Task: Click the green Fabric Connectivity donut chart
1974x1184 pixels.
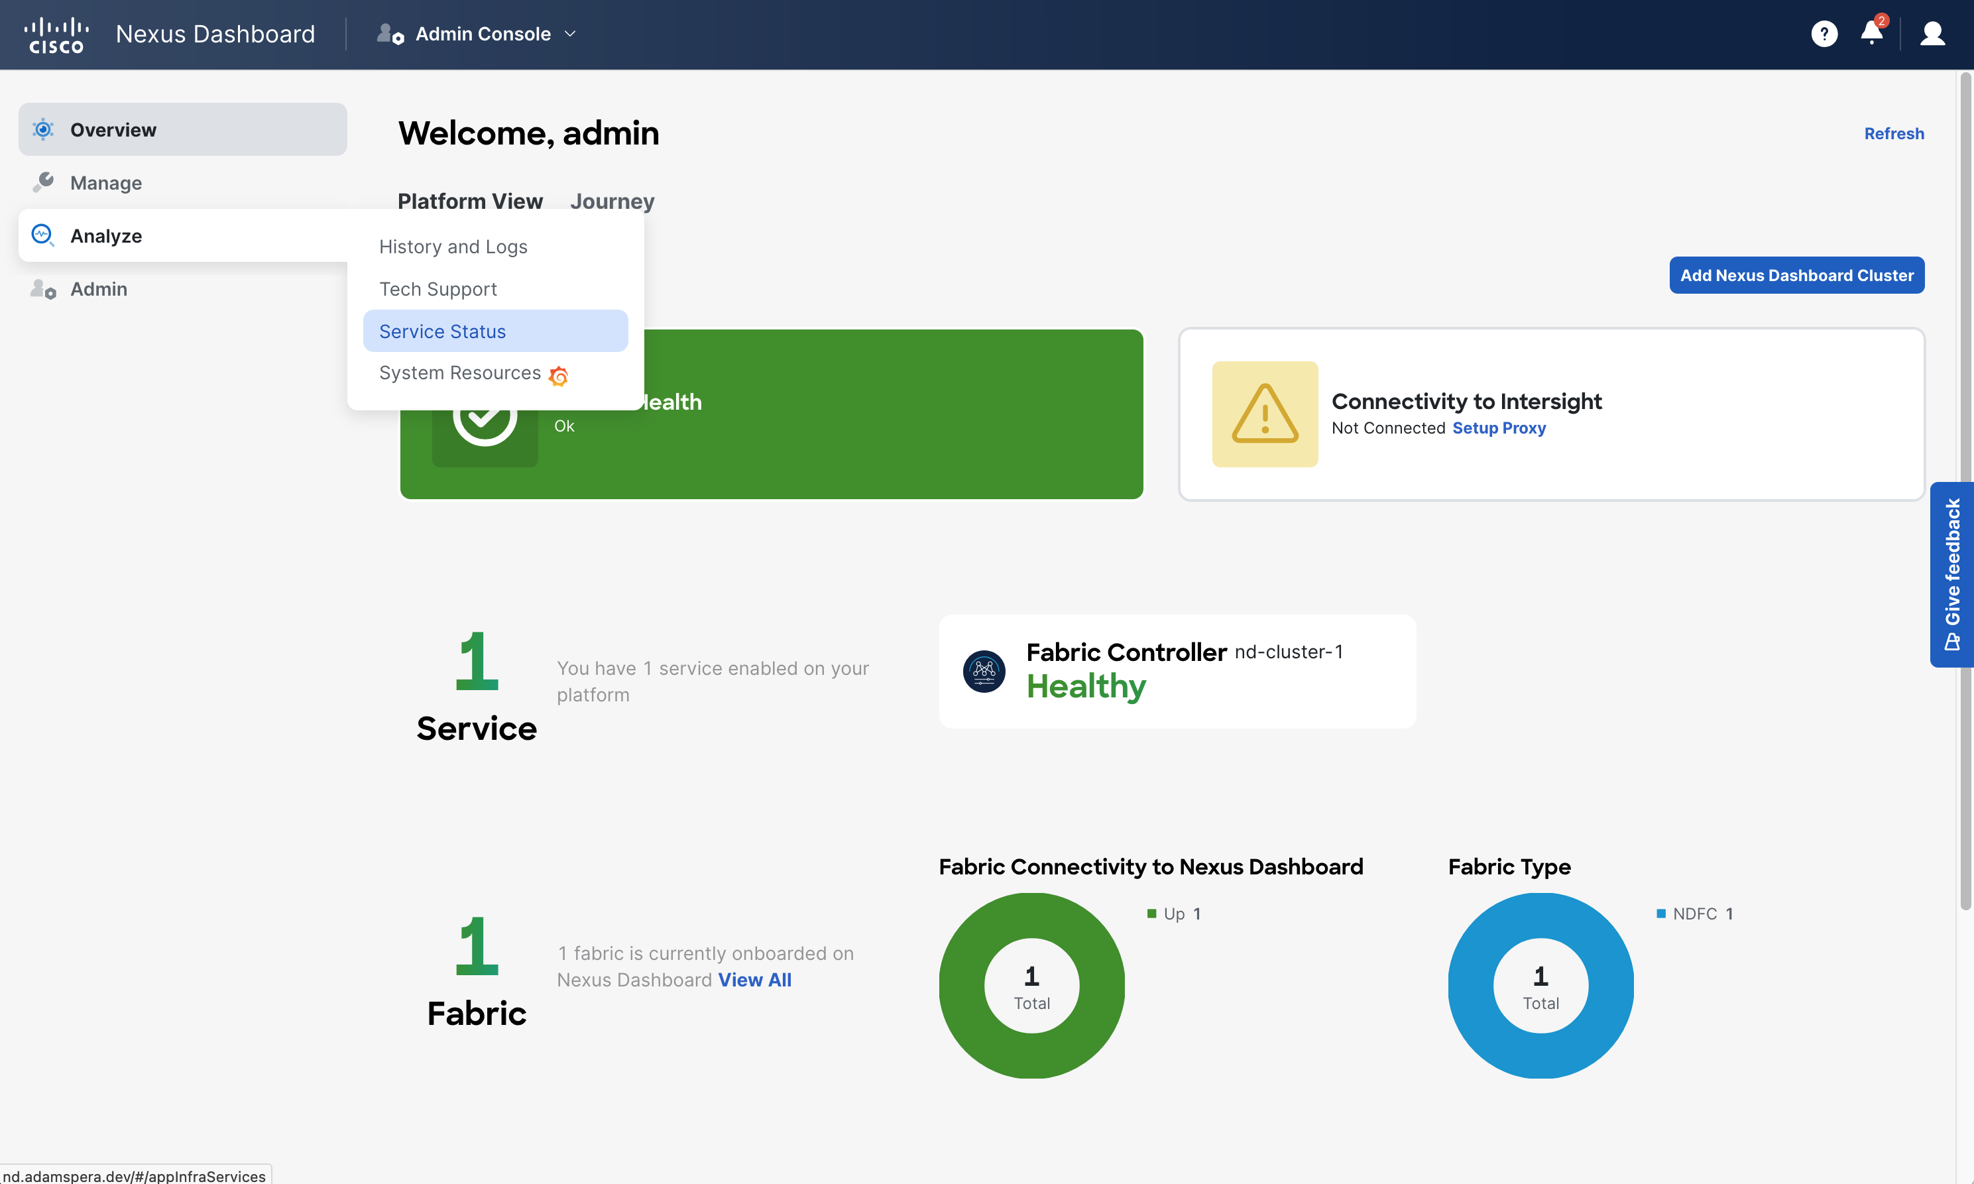Action: pos(1032,985)
